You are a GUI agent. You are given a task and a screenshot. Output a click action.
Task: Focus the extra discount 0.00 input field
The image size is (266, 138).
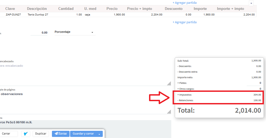[39, 33]
